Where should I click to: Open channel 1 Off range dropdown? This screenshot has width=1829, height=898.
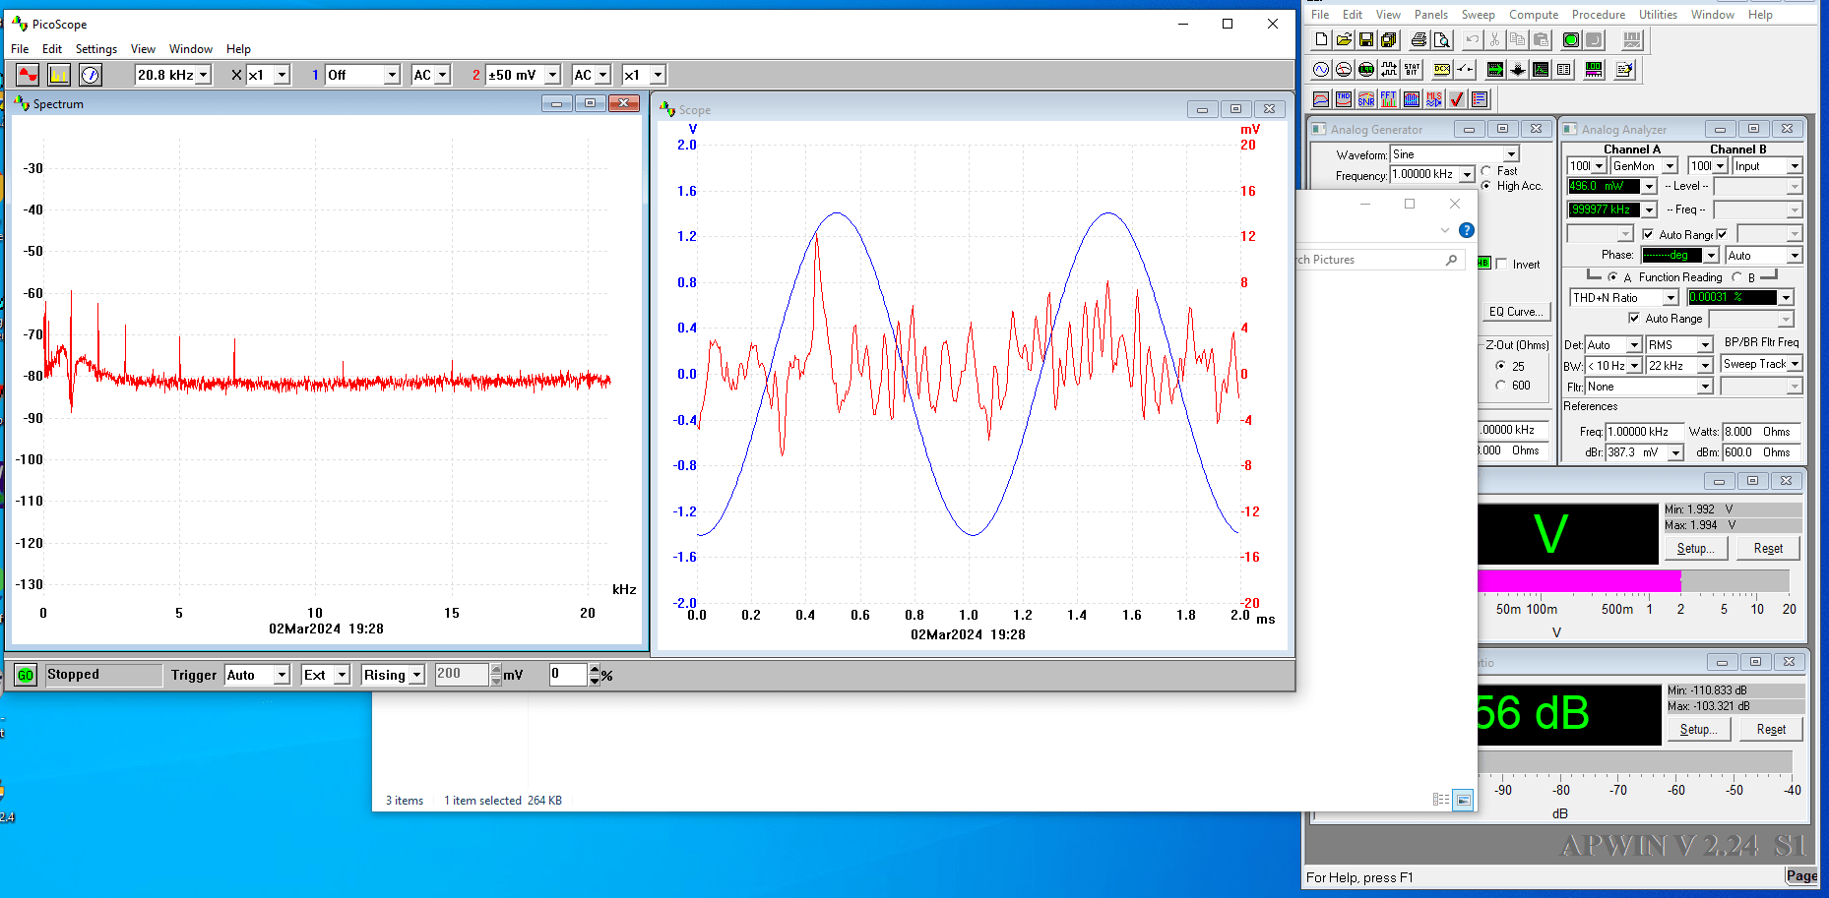click(x=392, y=75)
